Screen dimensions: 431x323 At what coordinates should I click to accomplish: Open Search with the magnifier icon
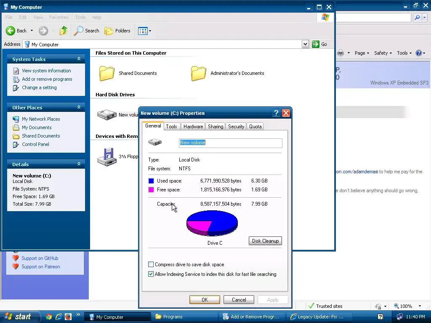pyautogui.click(x=78, y=31)
